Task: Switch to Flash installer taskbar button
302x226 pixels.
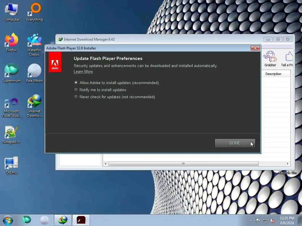Action: (x=81, y=220)
